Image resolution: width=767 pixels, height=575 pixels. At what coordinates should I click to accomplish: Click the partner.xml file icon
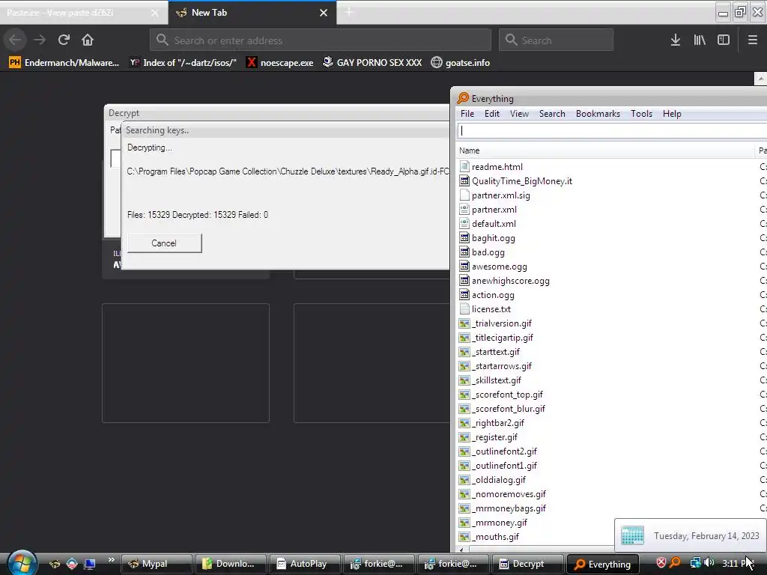pyautogui.click(x=464, y=210)
